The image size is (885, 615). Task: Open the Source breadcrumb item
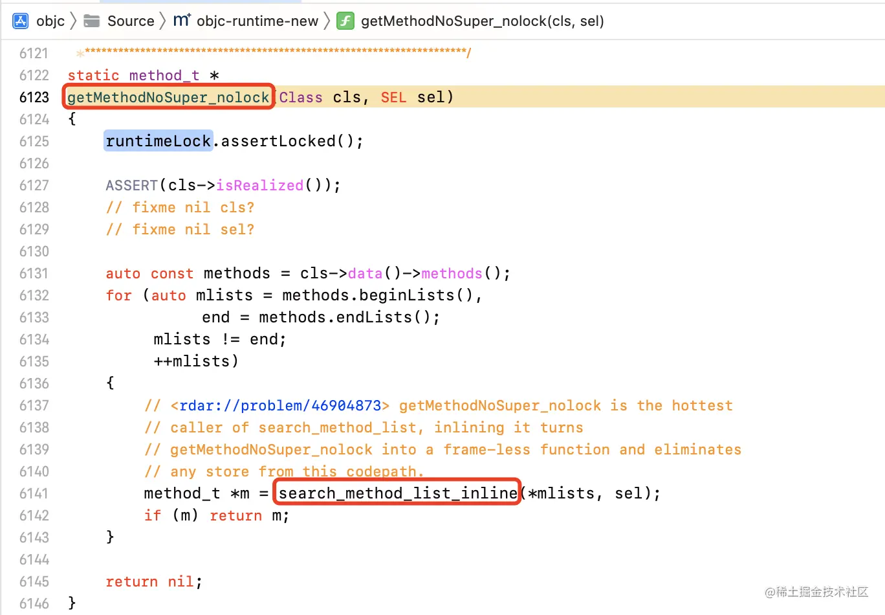pos(131,21)
